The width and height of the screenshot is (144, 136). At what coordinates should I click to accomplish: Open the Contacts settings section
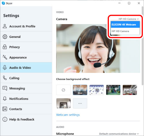tap(26, 109)
